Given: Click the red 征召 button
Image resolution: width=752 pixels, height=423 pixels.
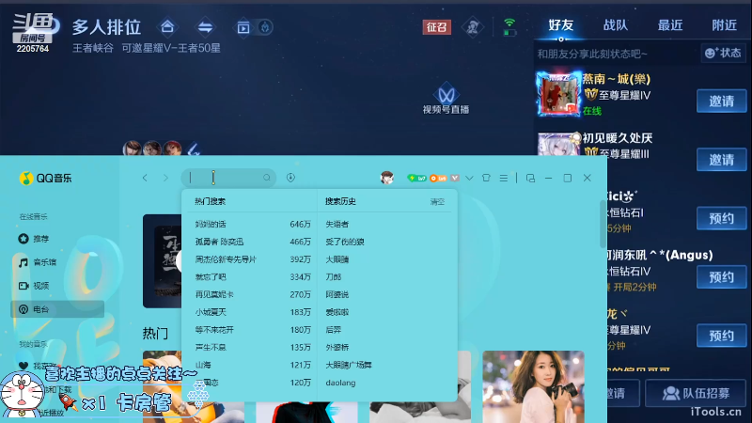Looking at the screenshot, I should coord(437,27).
